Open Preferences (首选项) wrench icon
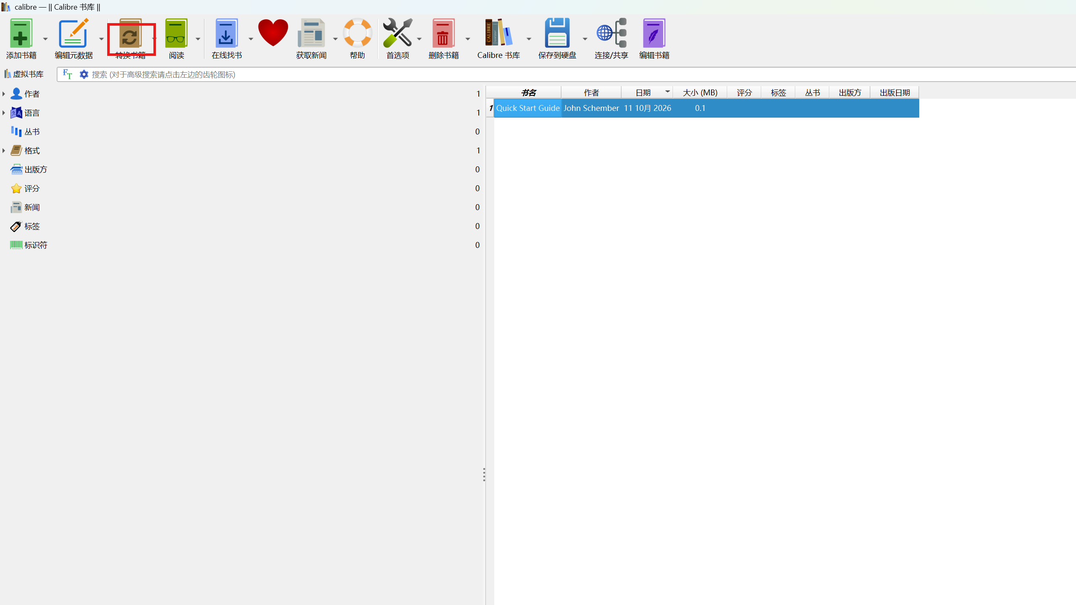The height and width of the screenshot is (605, 1076). click(398, 33)
